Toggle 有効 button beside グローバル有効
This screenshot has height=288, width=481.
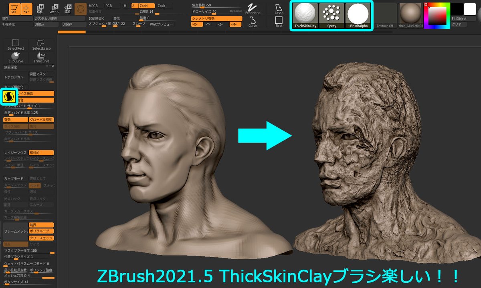point(15,120)
